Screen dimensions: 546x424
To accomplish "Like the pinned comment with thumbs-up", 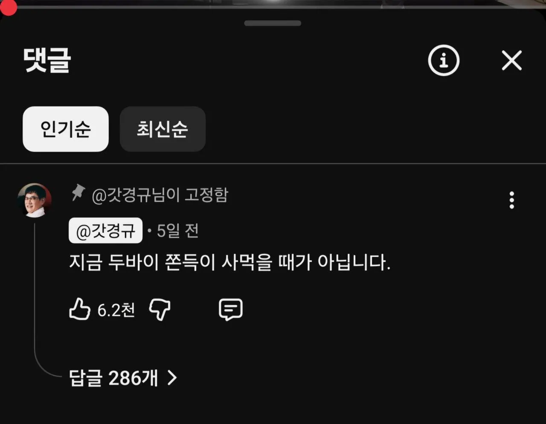I will tap(80, 309).
